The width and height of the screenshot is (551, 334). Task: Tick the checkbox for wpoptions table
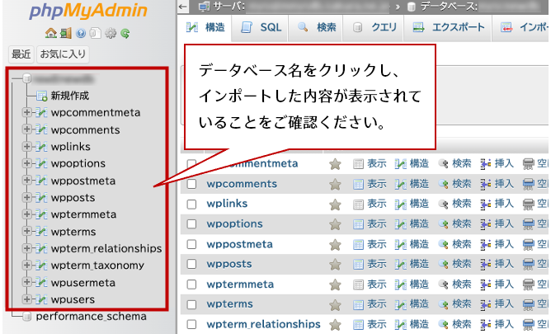(191, 224)
